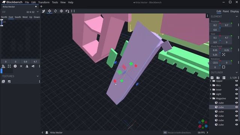Select the North UV face tab
Screen dimensions: 240x135
coord(4,17)
